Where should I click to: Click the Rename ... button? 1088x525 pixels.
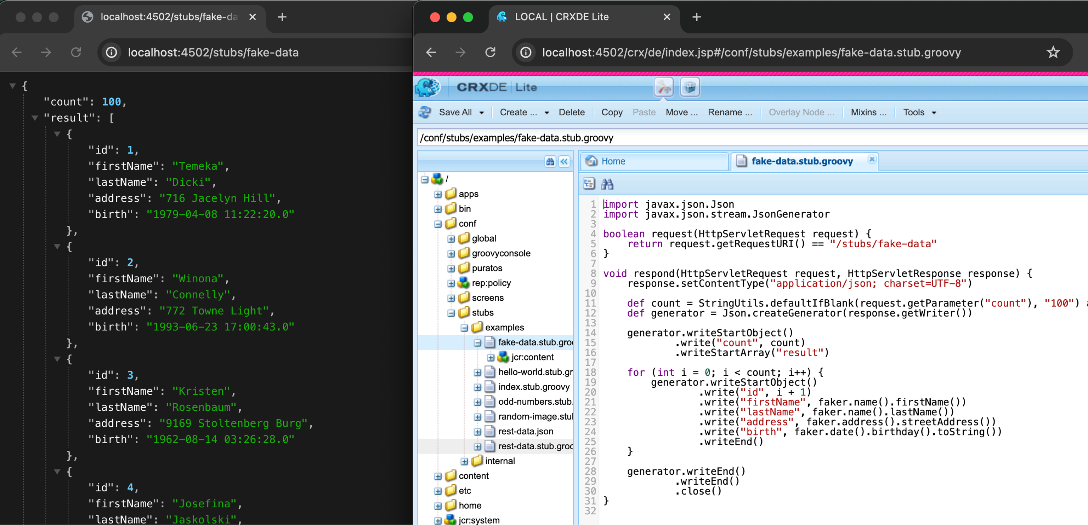(730, 112)
